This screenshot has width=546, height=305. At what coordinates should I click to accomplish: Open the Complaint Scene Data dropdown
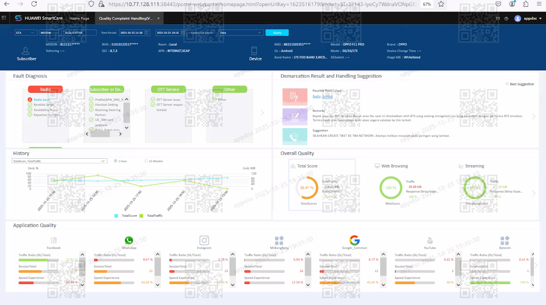point(241,33)
